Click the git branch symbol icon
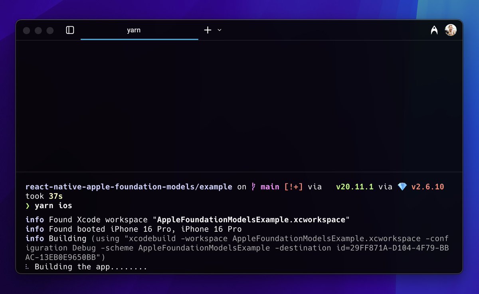The height and width of the screenshot is (294, 479). 253,187
